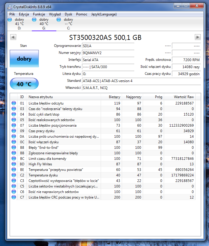Open the Edycja menu

24,14
